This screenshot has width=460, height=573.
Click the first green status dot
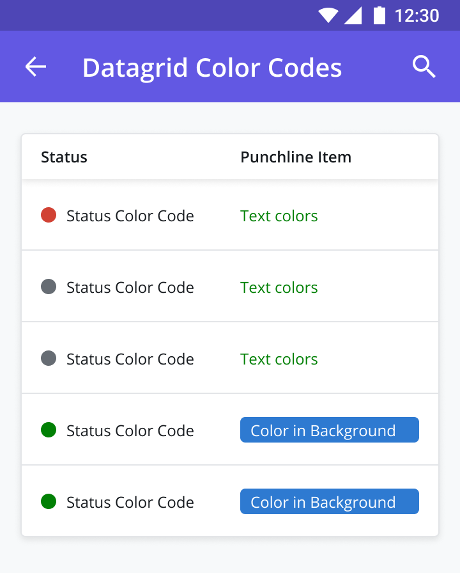click(x=49, y=430)
